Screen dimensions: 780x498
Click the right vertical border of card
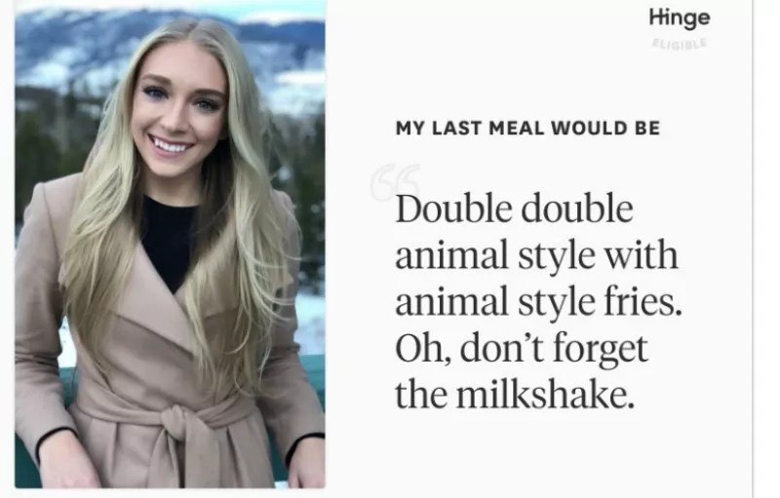(752, 249)
